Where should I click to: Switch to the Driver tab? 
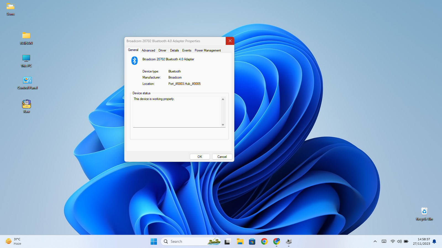click(x=162, y=50)
